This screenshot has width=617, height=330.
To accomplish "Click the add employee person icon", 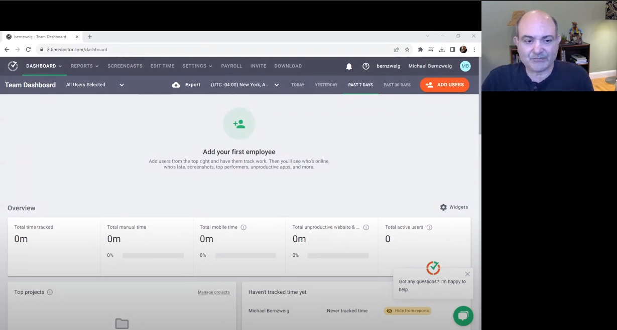I will point(239,124).
